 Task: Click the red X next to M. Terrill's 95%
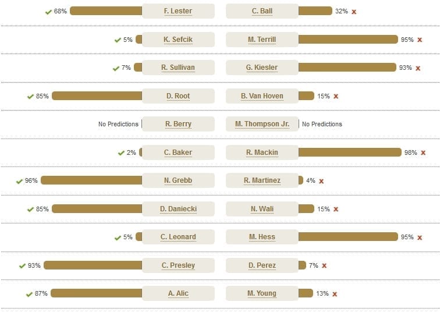pos(420,40)
